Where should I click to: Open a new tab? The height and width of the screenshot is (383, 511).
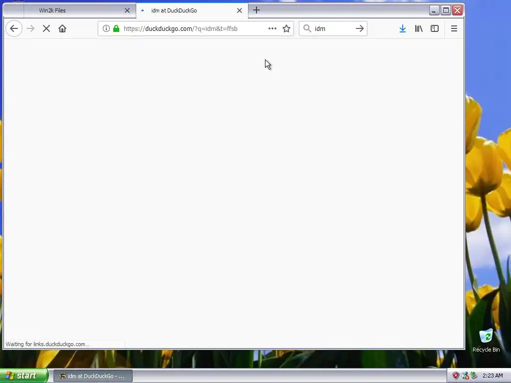[x=256, y=10]
